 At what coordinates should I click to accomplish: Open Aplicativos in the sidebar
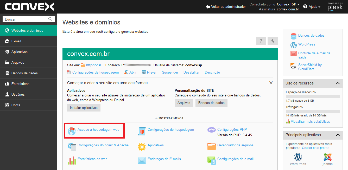(29, 52)
